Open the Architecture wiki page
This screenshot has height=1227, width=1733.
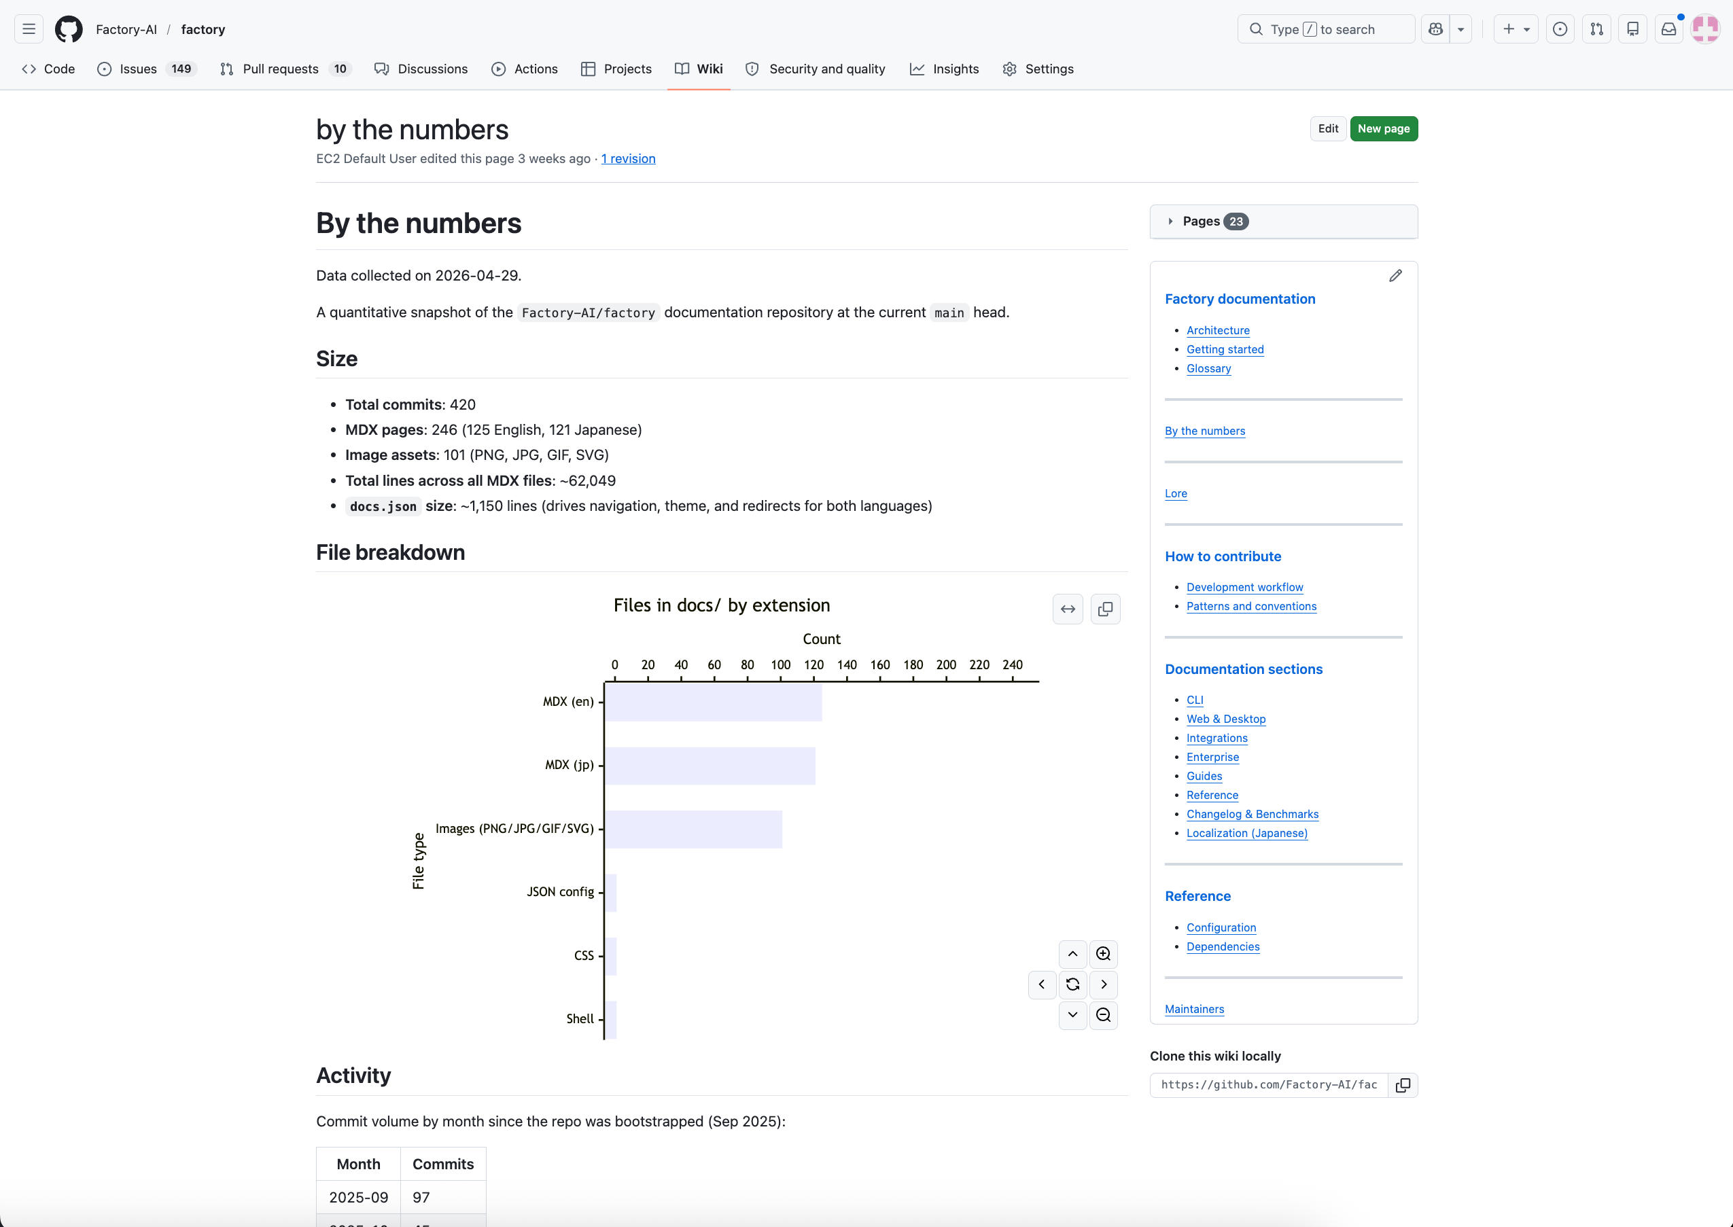pyautogui.click(x=1218, y=330)
